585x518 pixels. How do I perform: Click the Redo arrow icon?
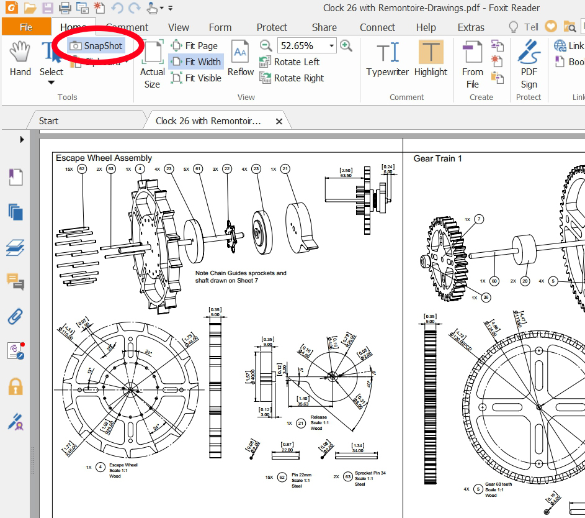(135, 7)
